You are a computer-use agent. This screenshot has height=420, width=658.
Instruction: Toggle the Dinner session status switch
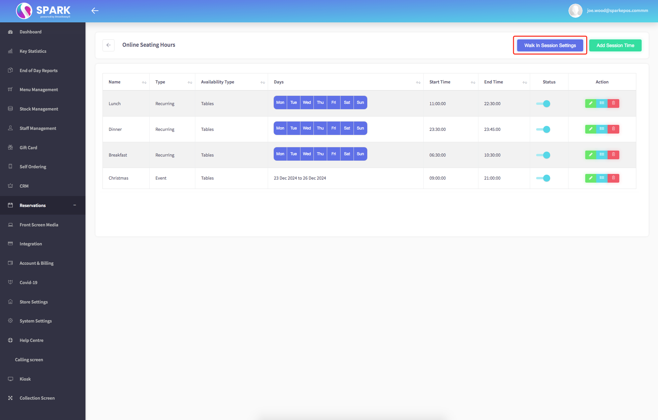(x=543, y=130)
